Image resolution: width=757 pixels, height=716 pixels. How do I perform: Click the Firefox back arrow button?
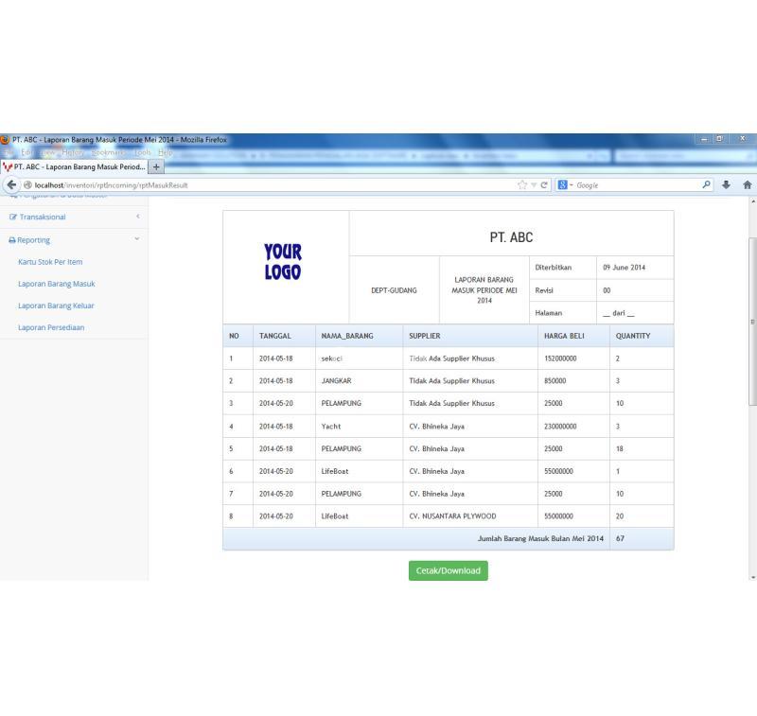9,184
